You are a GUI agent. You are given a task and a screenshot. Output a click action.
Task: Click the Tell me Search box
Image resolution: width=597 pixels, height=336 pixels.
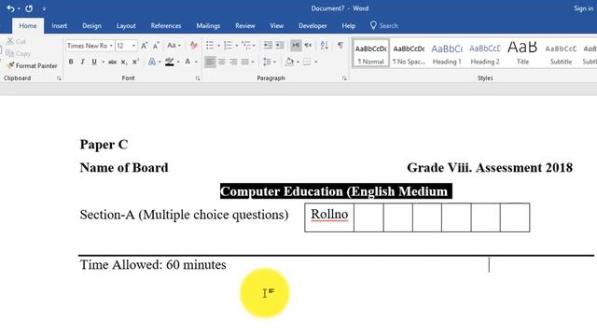click(384, 26)
